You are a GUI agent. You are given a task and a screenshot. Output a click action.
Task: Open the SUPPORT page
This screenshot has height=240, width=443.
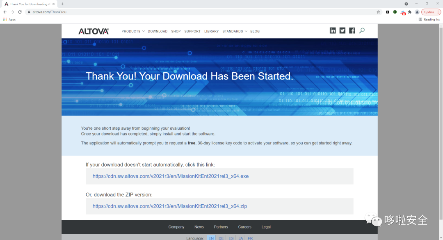point(192,31)
